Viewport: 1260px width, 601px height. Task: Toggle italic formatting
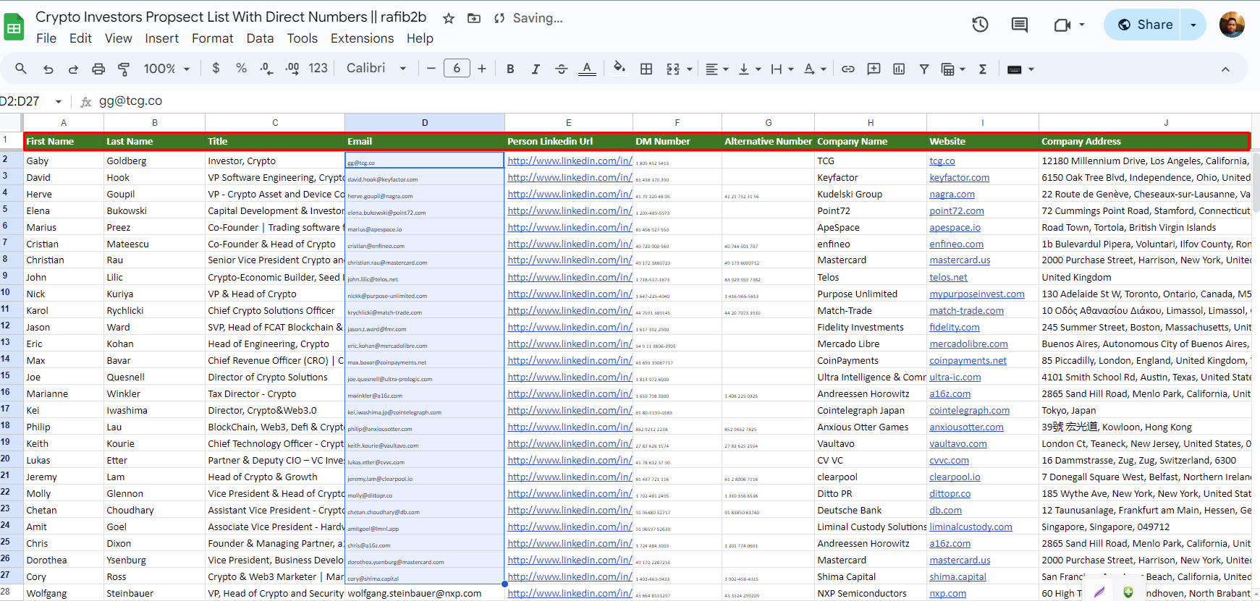[536, 69]
